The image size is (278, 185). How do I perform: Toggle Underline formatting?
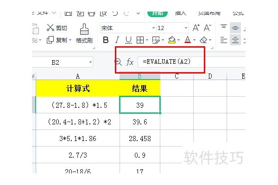128,40
